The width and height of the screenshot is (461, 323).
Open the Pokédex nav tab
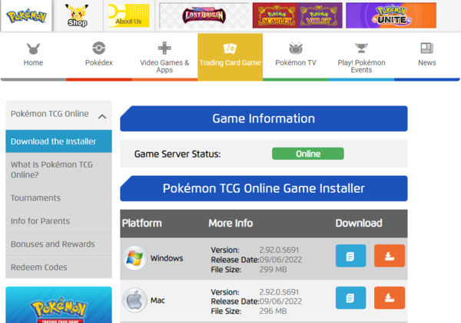[99, 56]
